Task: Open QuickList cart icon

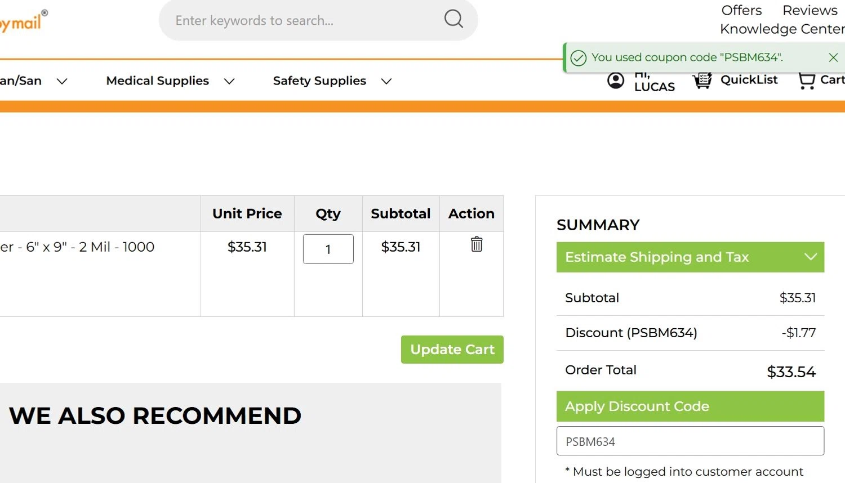Action: click(x=702, y=80)
